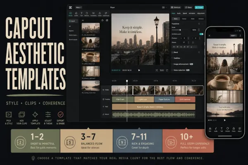Open the Adjustment tool in the top toolbar

106,13
